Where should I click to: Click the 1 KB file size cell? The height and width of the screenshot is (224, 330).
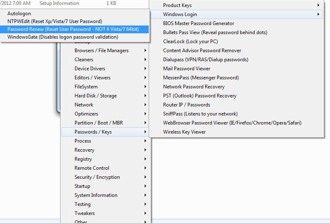point(111,3)
